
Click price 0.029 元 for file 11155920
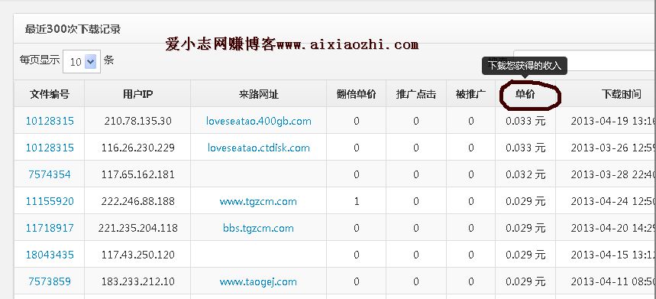[525, 201]
